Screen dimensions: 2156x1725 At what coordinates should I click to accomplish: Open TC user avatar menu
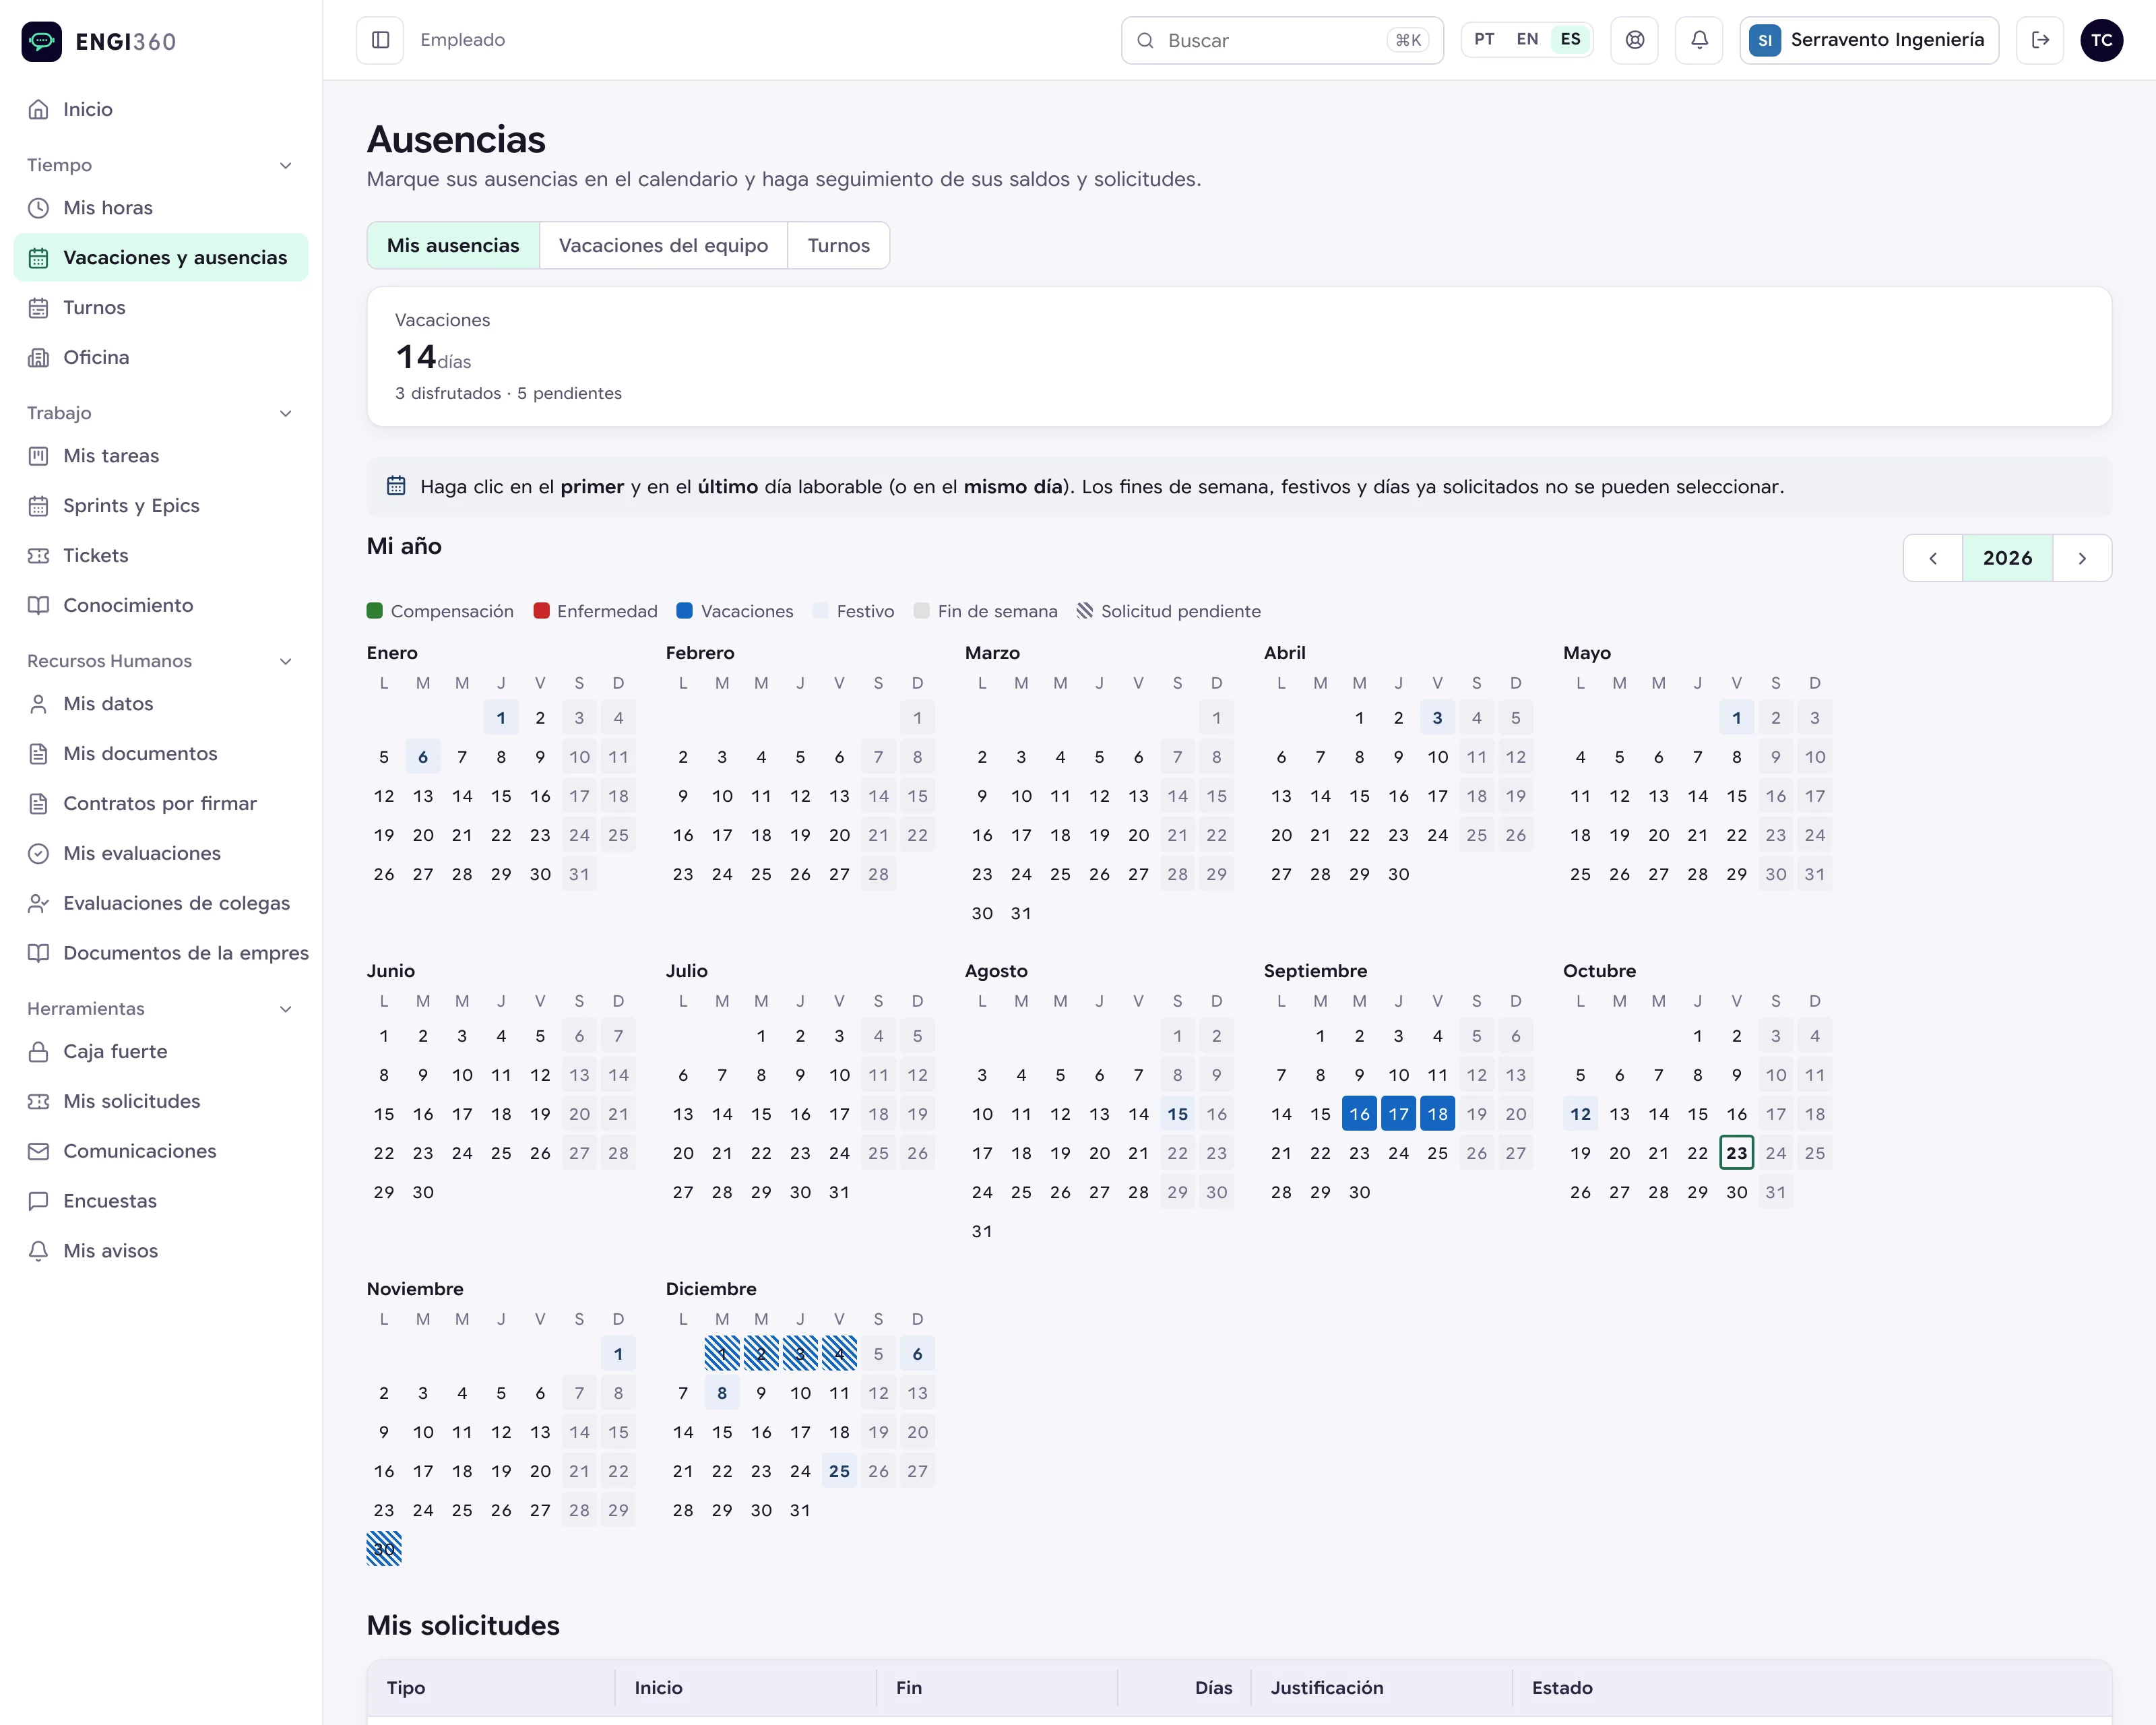point(2101,40)
